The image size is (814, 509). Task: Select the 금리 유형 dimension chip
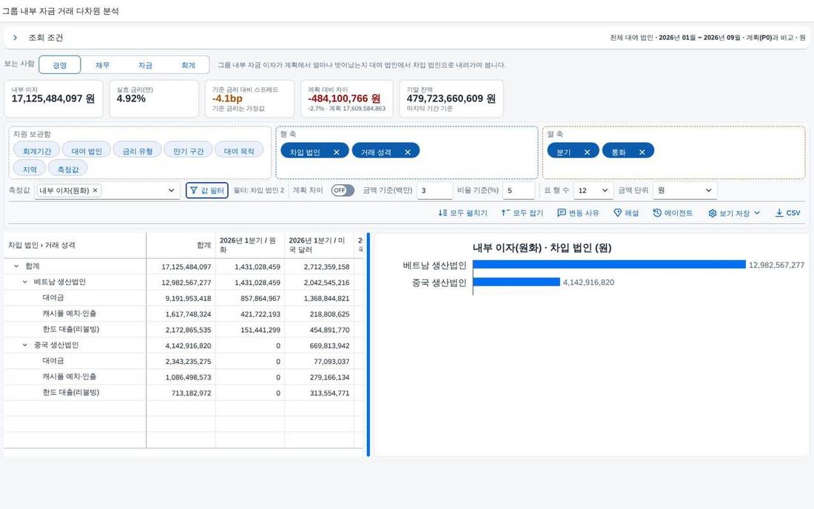pos(138,151)
